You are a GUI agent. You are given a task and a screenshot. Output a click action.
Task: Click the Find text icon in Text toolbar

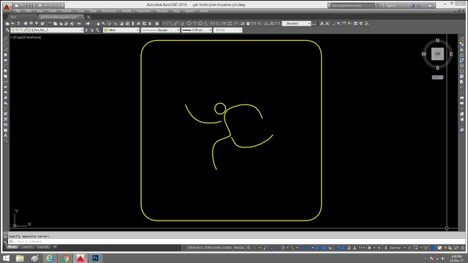coord(339,23)
